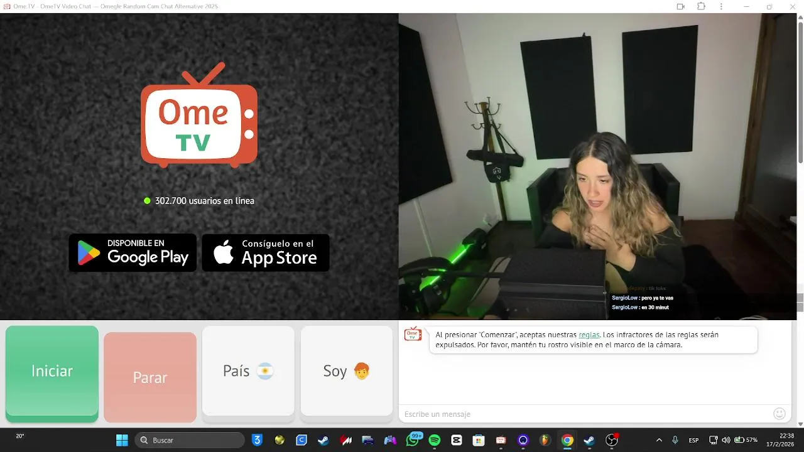Open WhatsApp from the taskbar
804x452 pixels.
[x=413, y=440]
